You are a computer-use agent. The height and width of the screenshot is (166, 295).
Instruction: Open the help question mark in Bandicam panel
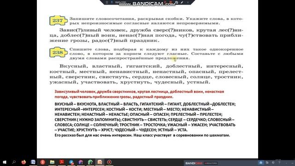pos(279,162)
